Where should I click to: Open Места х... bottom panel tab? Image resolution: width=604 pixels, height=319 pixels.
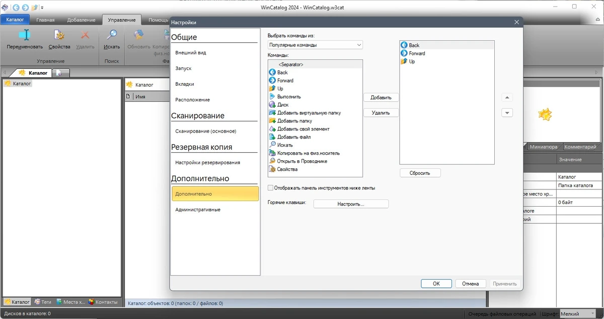(x=70, y=302)
